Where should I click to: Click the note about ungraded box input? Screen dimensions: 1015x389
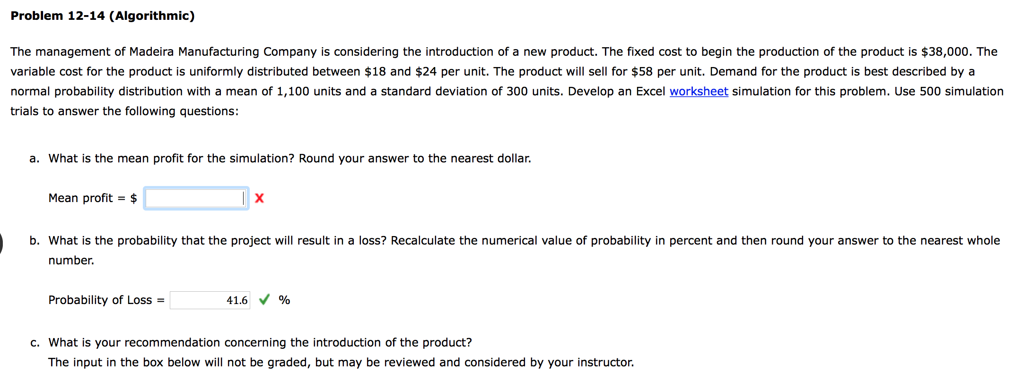(341, 363)
